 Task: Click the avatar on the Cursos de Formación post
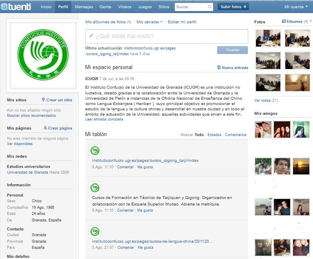[x=95, y=188]
